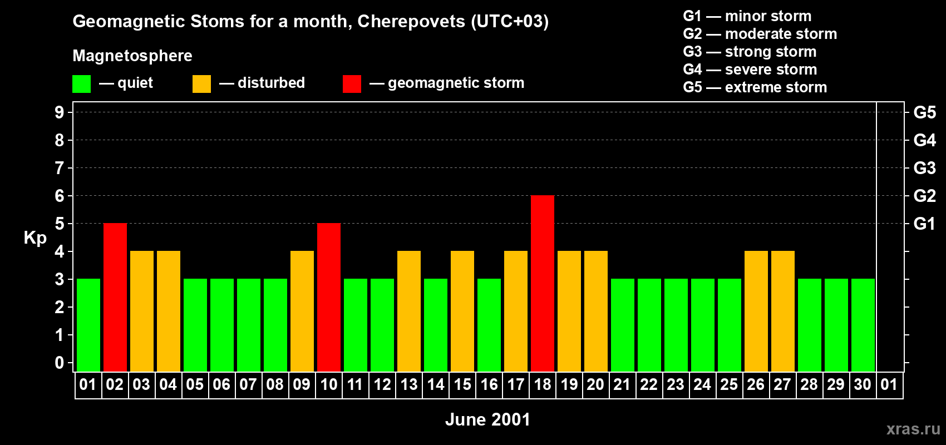This screenshot has width=946, height=445.
Task: Click the orange bar for June 03
Action: pos(142,311)
